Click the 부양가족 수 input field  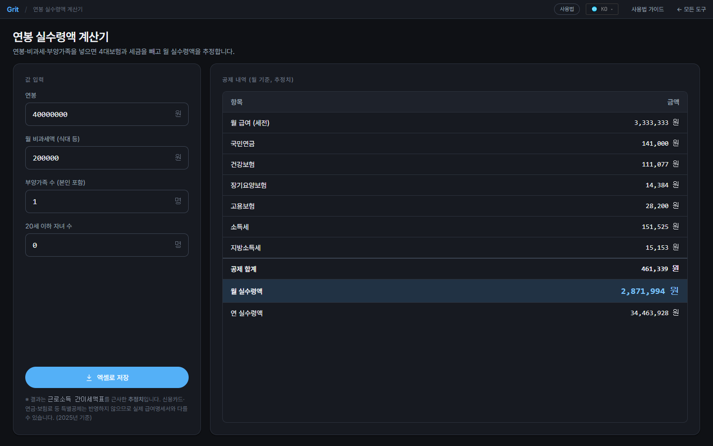pyautogui.click(x=107, y=202)
